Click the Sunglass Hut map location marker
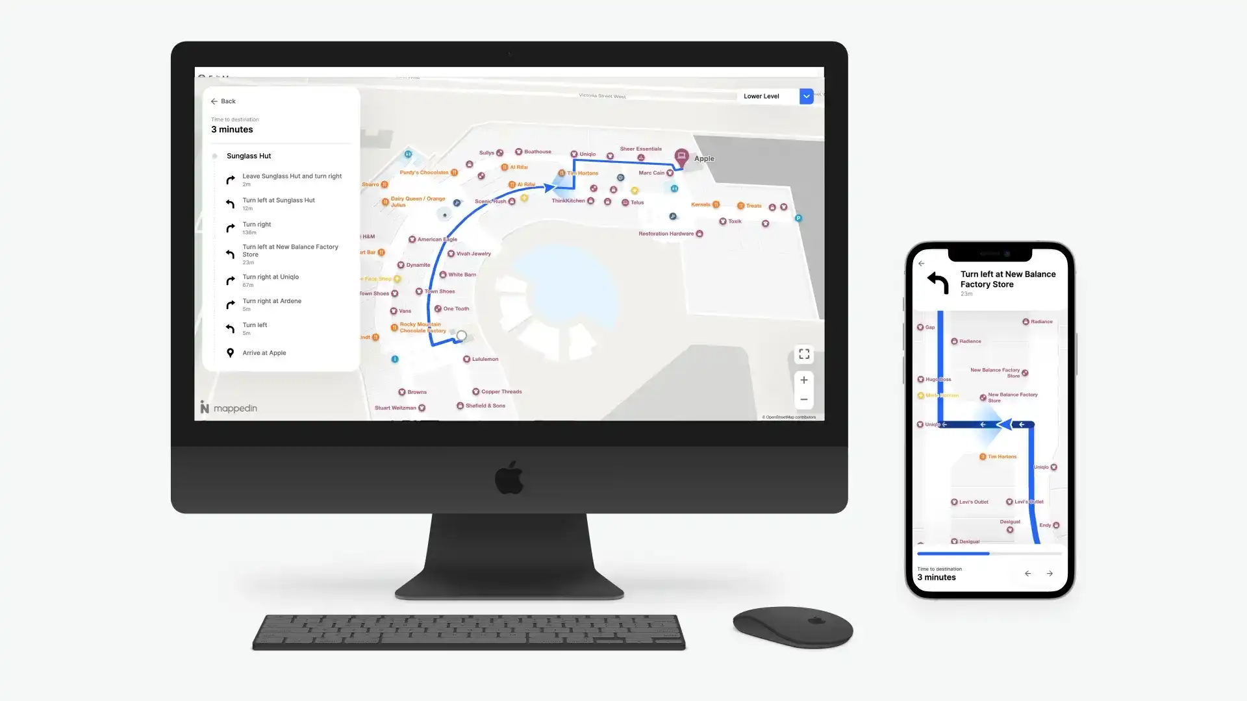The height and width of the screenshot is (701, 1247). coord(460,335)
